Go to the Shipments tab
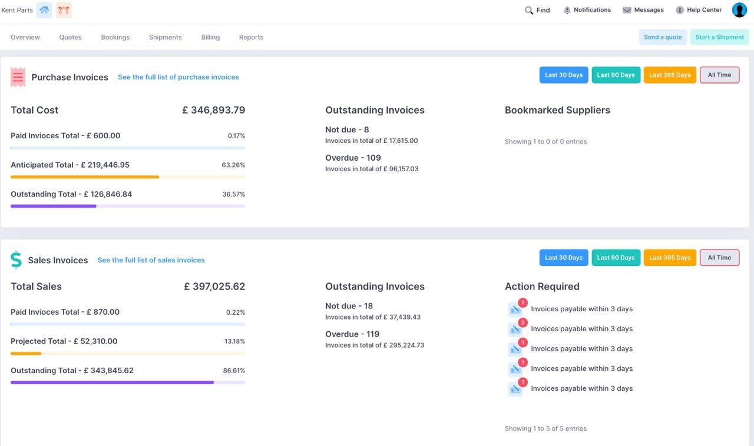The height and width of the screenshot is (446, 754). (165, 36)
